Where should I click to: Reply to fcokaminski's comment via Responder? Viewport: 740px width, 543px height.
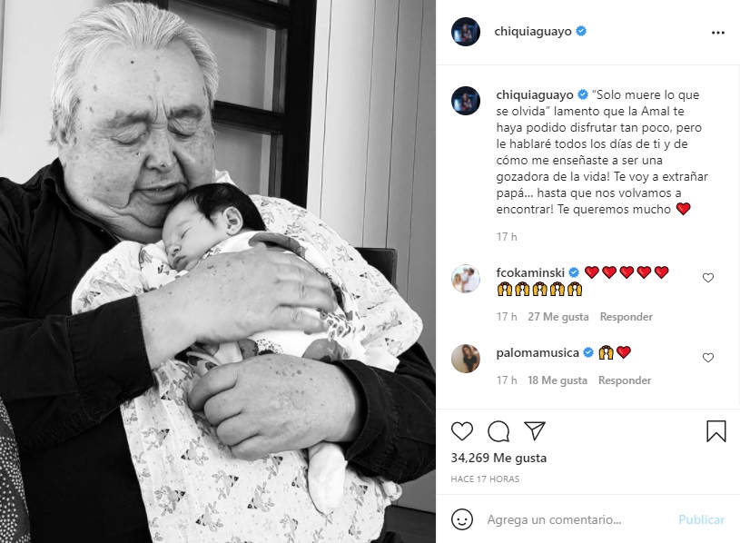627,317
